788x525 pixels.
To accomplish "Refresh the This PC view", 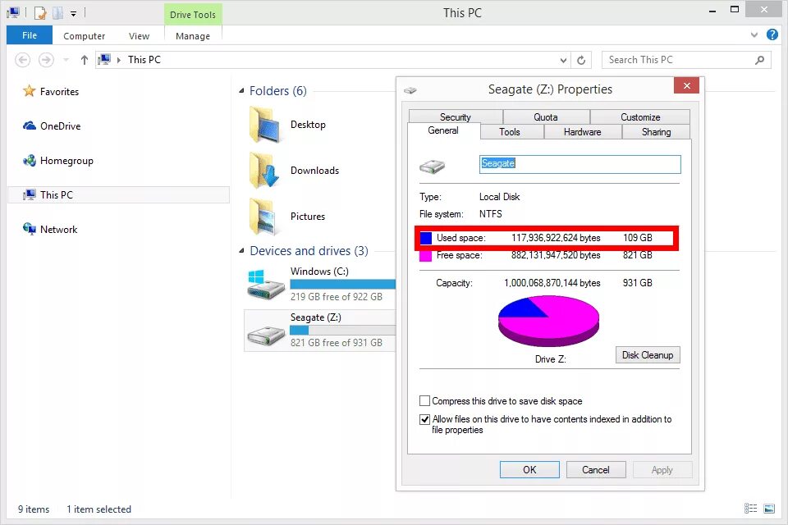I will click(x=581, y=60).
